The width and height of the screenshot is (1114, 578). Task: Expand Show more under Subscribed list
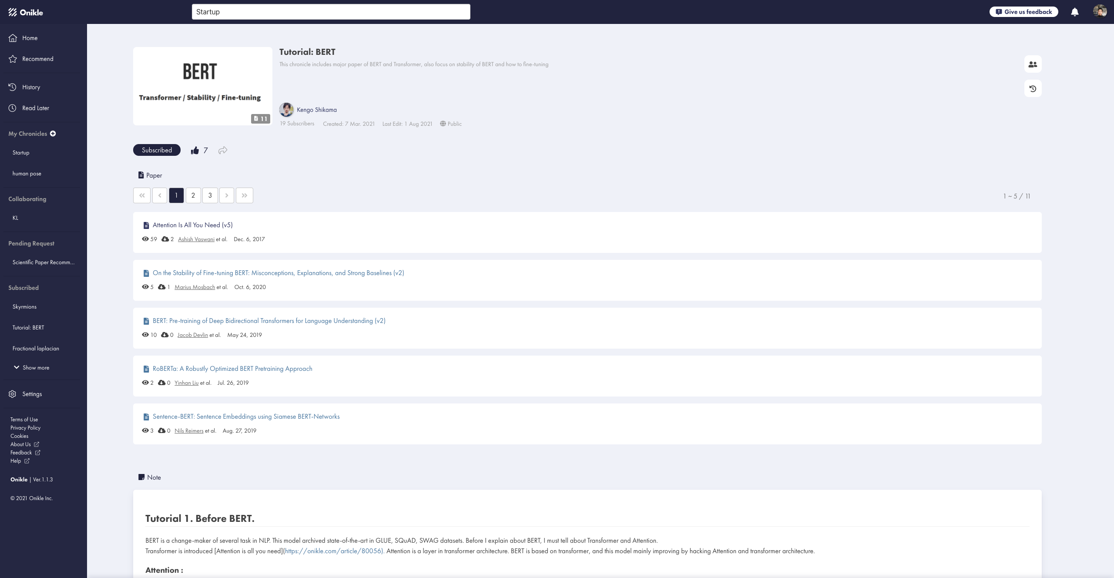pos(36,367)
